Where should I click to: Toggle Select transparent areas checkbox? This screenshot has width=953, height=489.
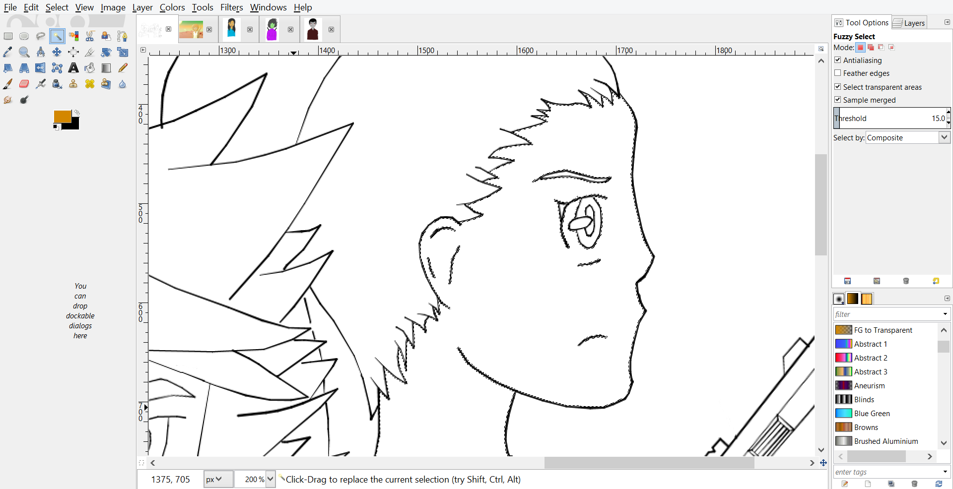click(x=838, y=87)
